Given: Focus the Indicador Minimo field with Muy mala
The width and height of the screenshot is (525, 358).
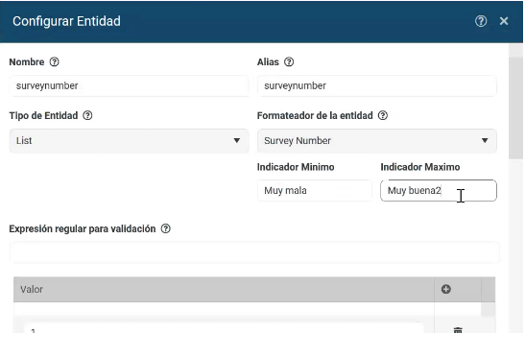Looking at the screenshot, I should (315, 191).
